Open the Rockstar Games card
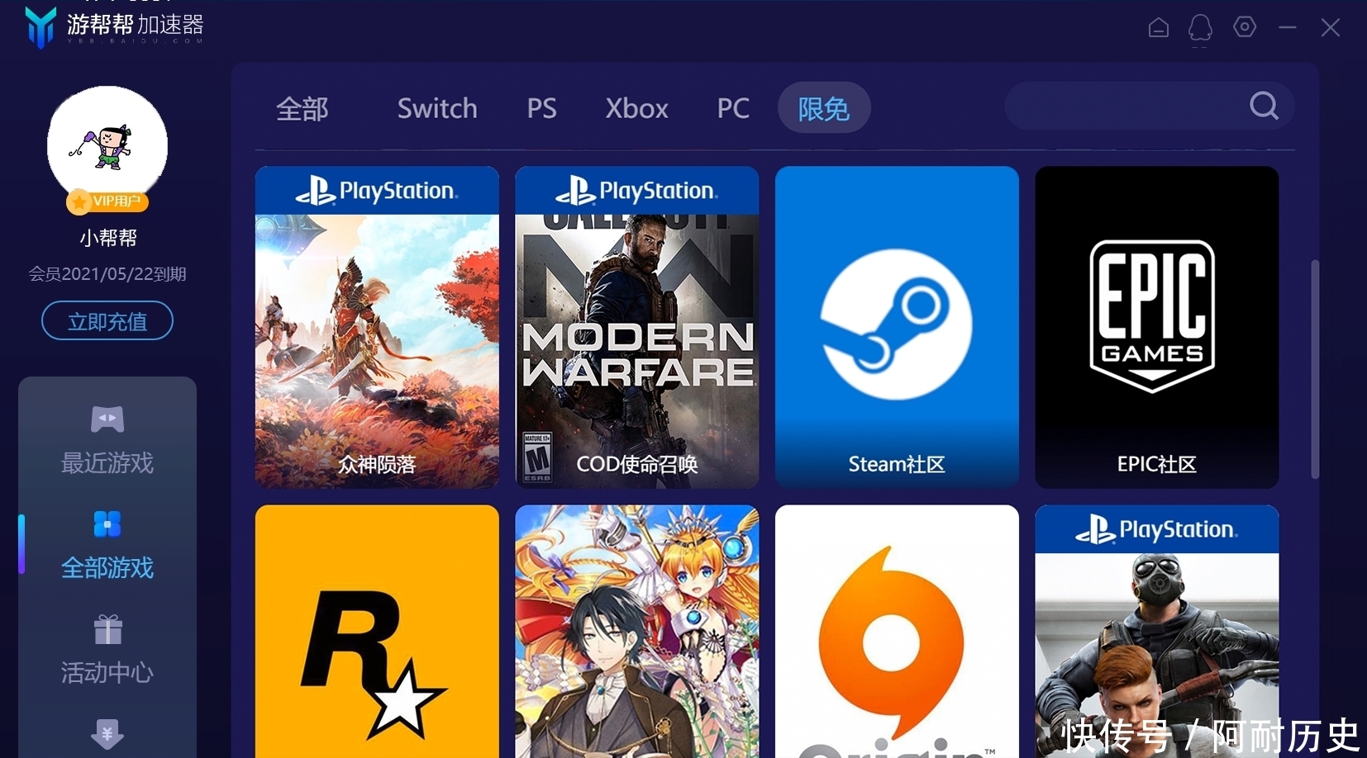The image size is (1367, 758). tap(377, 631)
